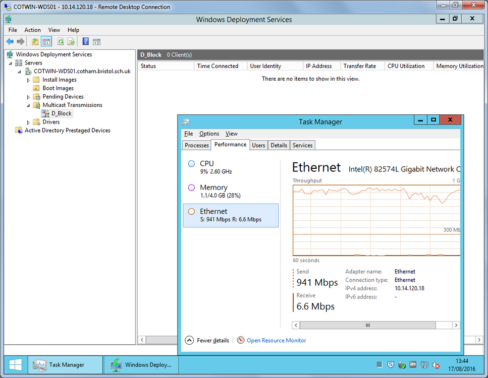
Task: Select the D_Block multicast transmission
Action: [x=61, y=113]
